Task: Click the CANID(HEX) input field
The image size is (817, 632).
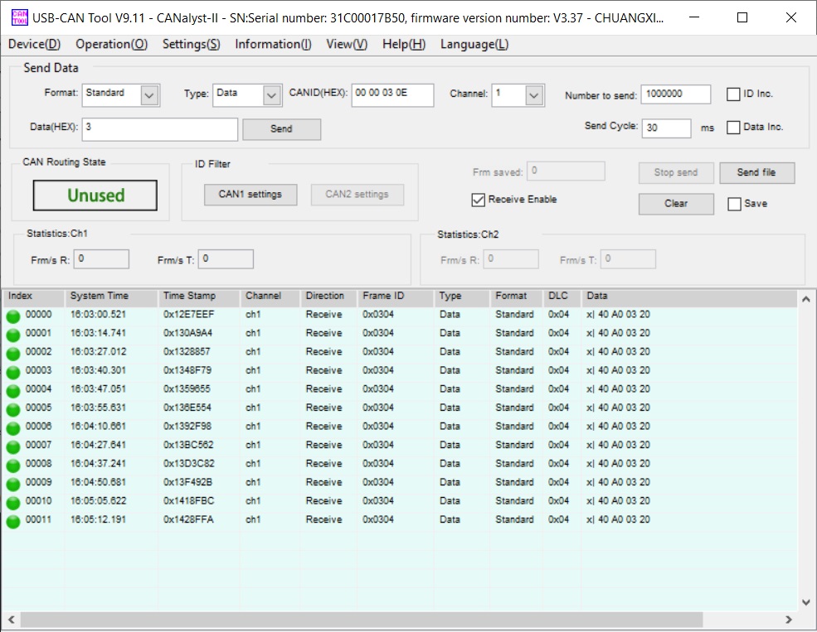Action: 391,95
